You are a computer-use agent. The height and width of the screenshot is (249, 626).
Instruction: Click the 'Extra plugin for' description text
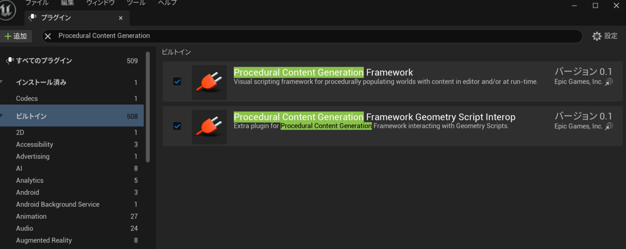click(x=371, y=126)
